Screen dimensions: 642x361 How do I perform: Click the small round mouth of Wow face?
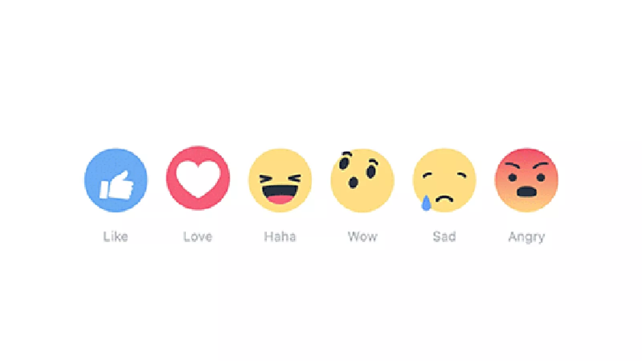pyautogui.click(x=353, y=183)
